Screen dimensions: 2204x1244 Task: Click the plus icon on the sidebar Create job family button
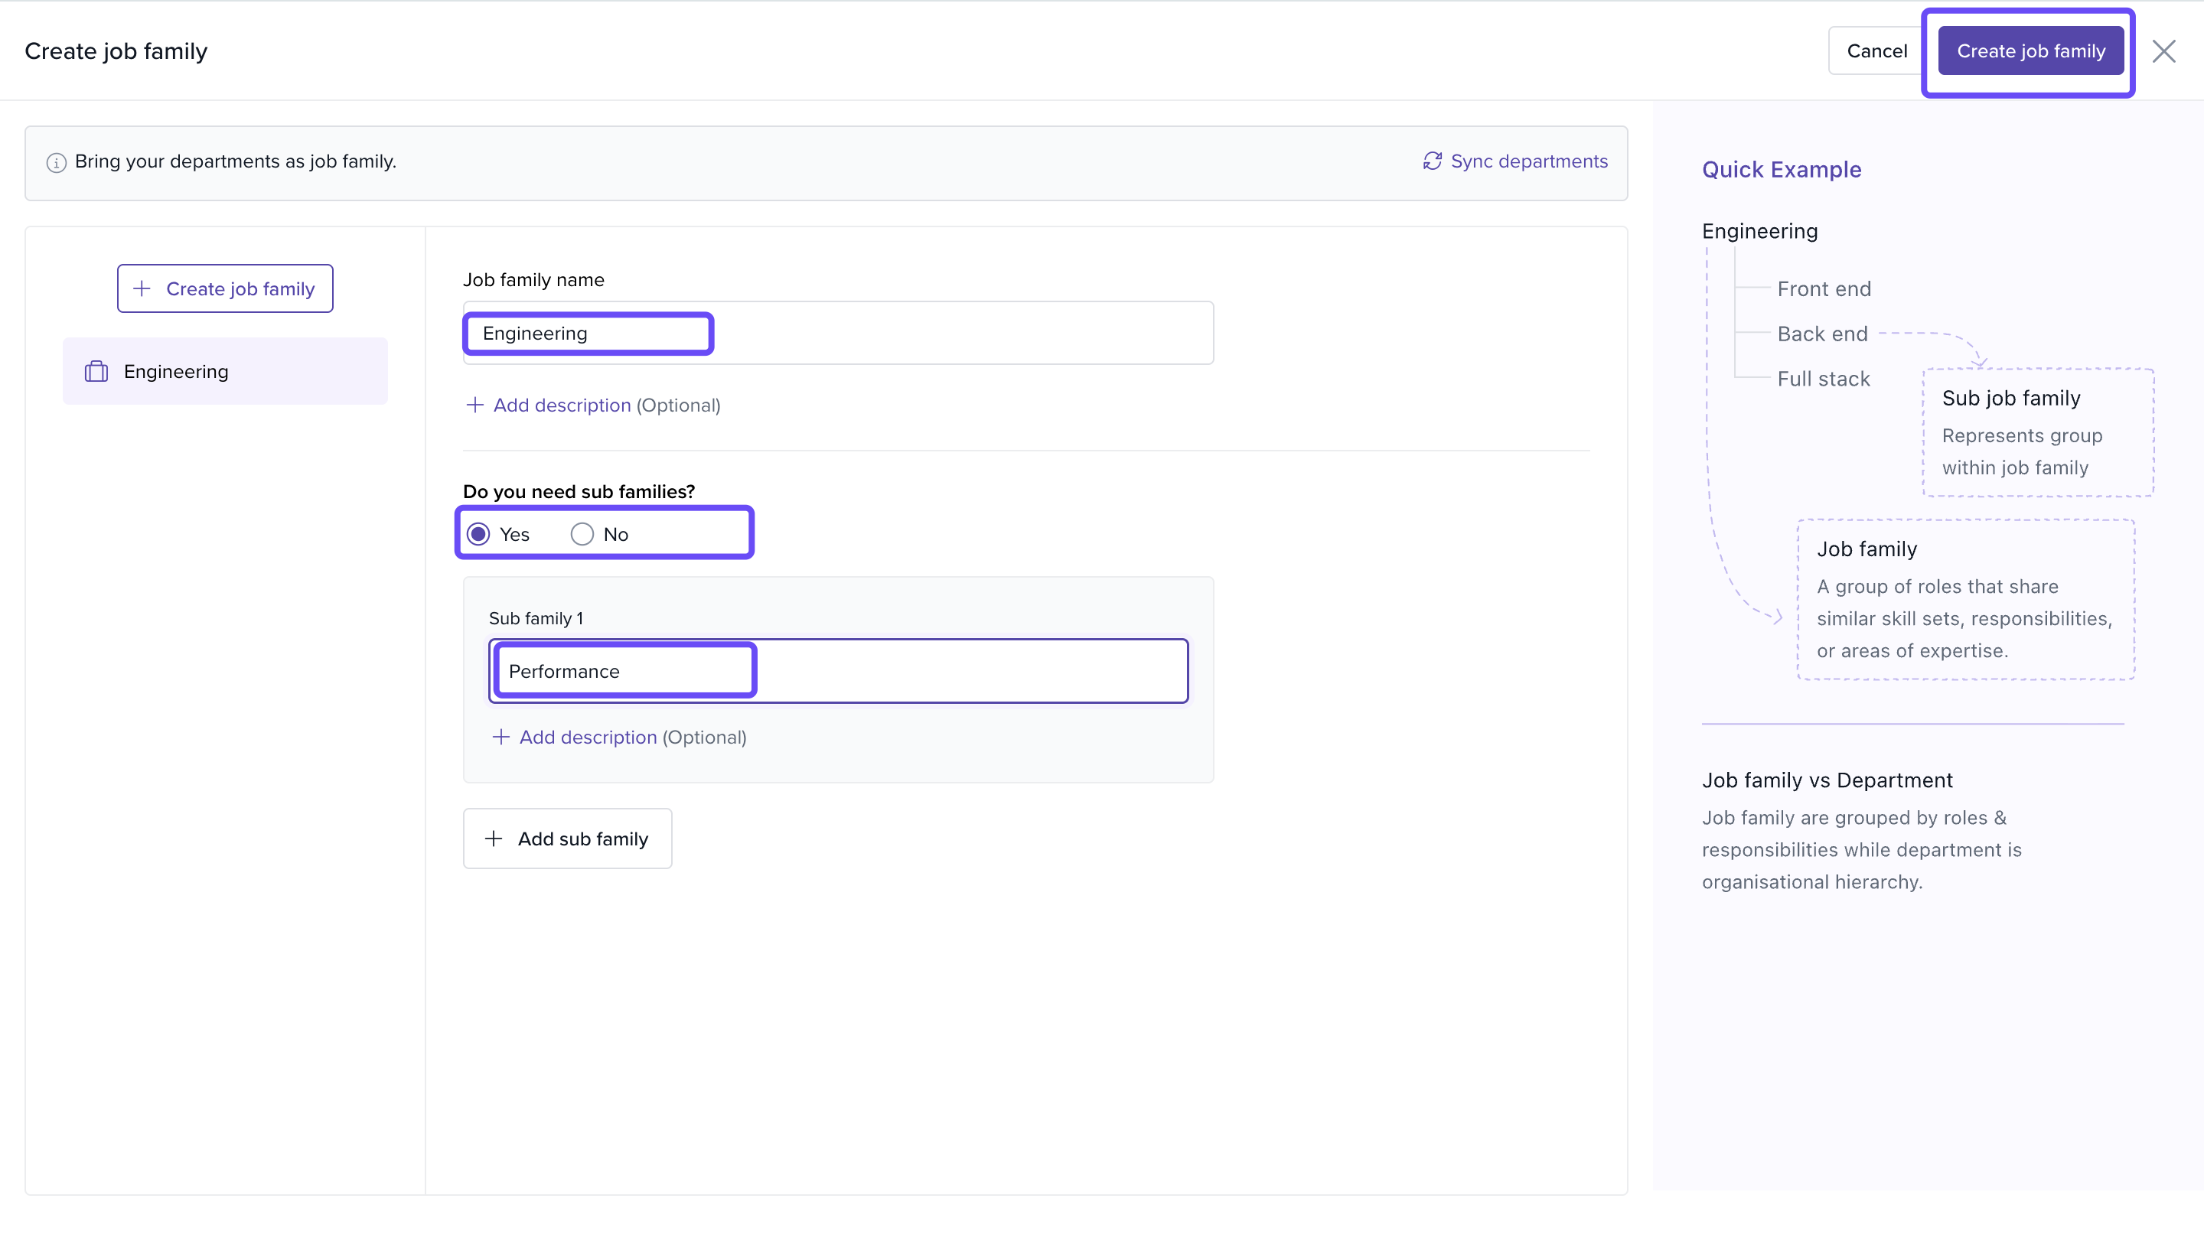[x=142, y=288]
